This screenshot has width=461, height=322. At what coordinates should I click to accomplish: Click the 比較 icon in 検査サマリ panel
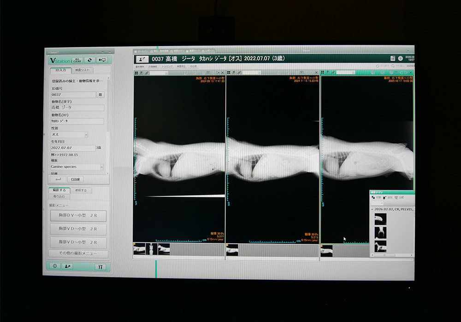tap(396, 198)
